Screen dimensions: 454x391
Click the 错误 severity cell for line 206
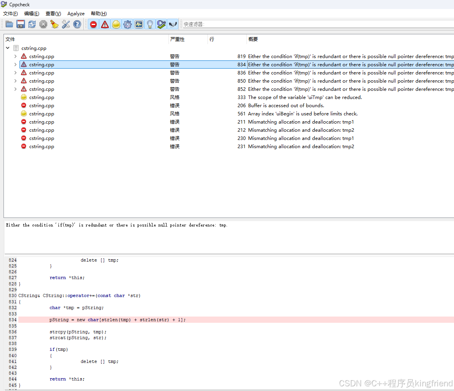click(175, 106)
